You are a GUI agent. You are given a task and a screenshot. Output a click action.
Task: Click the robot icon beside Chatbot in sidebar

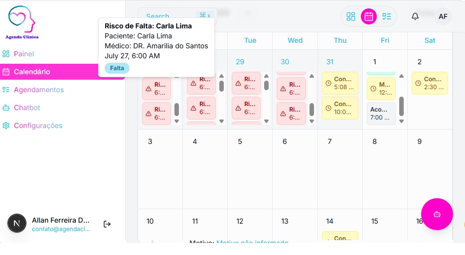[x=6, y=108]
